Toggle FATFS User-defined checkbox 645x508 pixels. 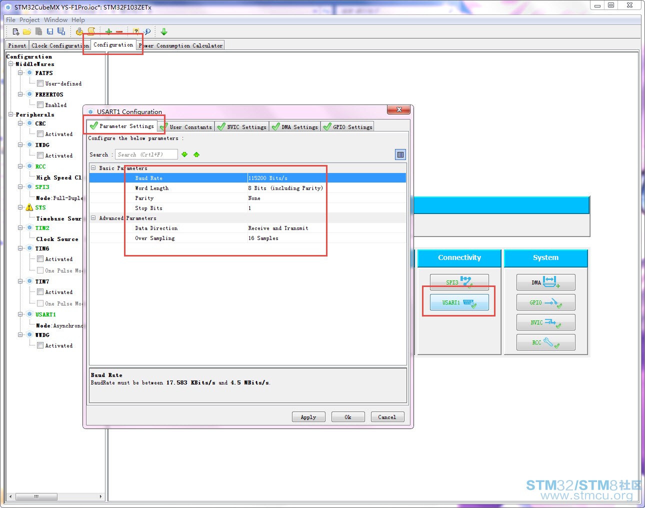[40, 83]
